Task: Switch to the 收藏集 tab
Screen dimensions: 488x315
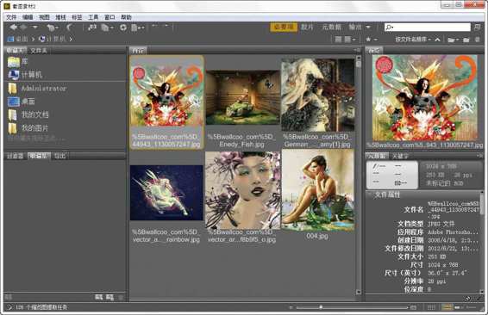Action: point(39,156)
